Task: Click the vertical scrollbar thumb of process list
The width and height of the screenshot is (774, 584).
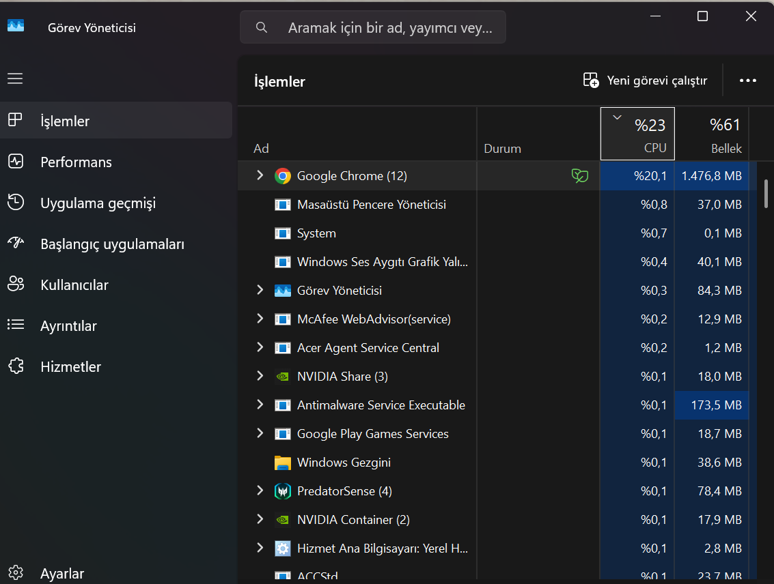Action: 766,194
